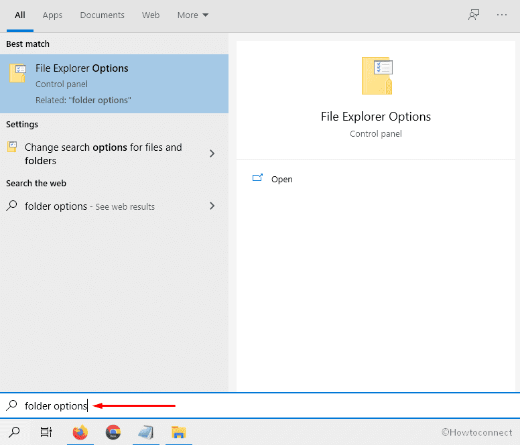Launch Google Chrome from the taskbar
Screen dimensions: 520x445
click(113, 432)
